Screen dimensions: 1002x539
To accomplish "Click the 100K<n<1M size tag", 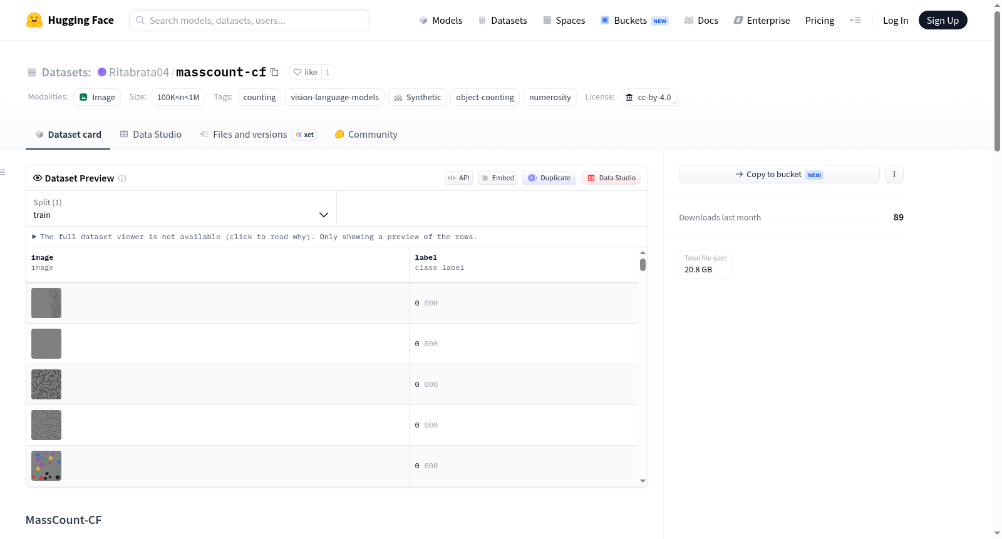I will [x=178, y=97].
